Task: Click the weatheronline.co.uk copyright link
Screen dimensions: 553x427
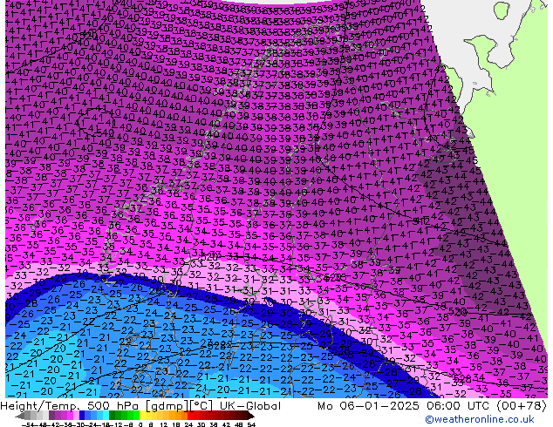Action: point(479,419)
